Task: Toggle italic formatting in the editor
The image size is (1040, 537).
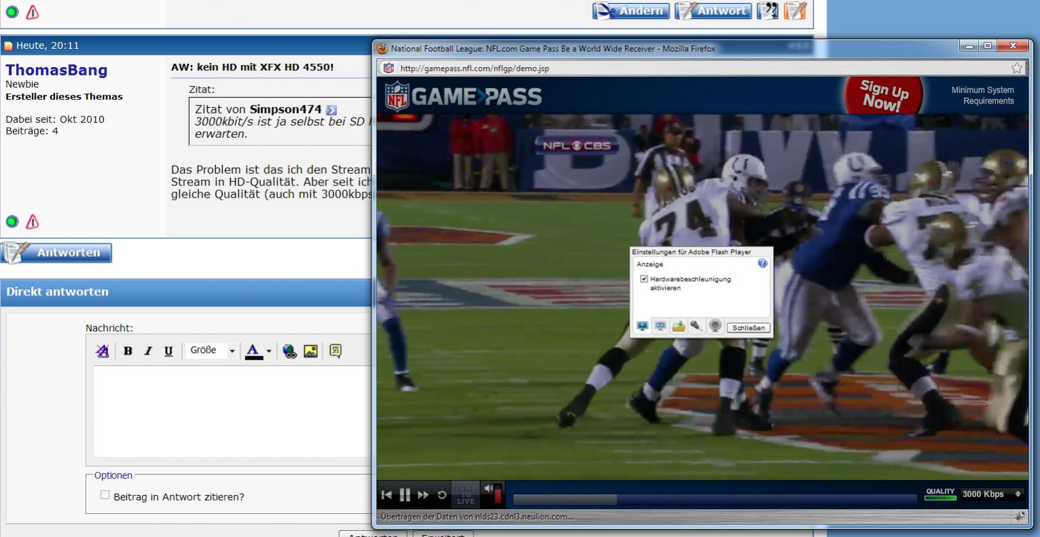Action: coord(147,351)
